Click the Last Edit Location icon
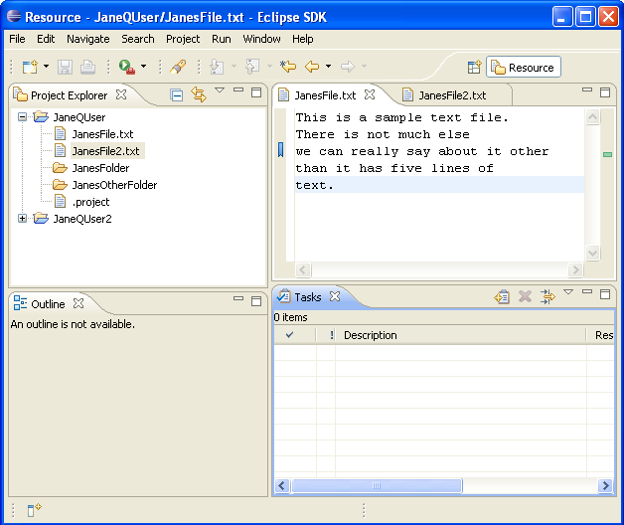 click(x=288, y=67)
